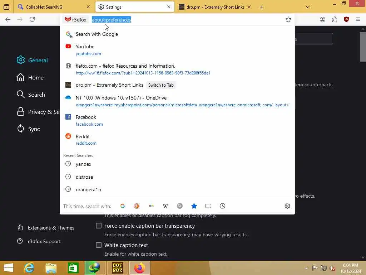Open the General settings category

(x=32, y=60)
